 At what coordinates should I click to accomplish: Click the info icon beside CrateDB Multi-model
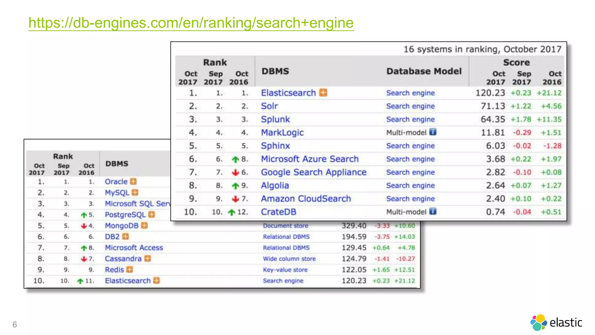tap(433, 211)
